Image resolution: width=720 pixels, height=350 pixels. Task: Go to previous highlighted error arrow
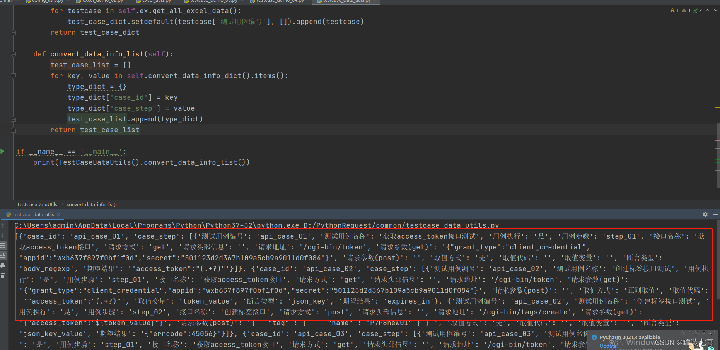pyautogui.click(x=708, y=10)
